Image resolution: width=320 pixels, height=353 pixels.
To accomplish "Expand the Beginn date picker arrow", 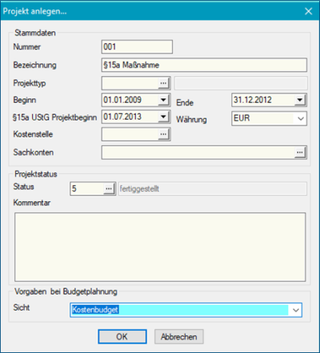I will 163,101.
